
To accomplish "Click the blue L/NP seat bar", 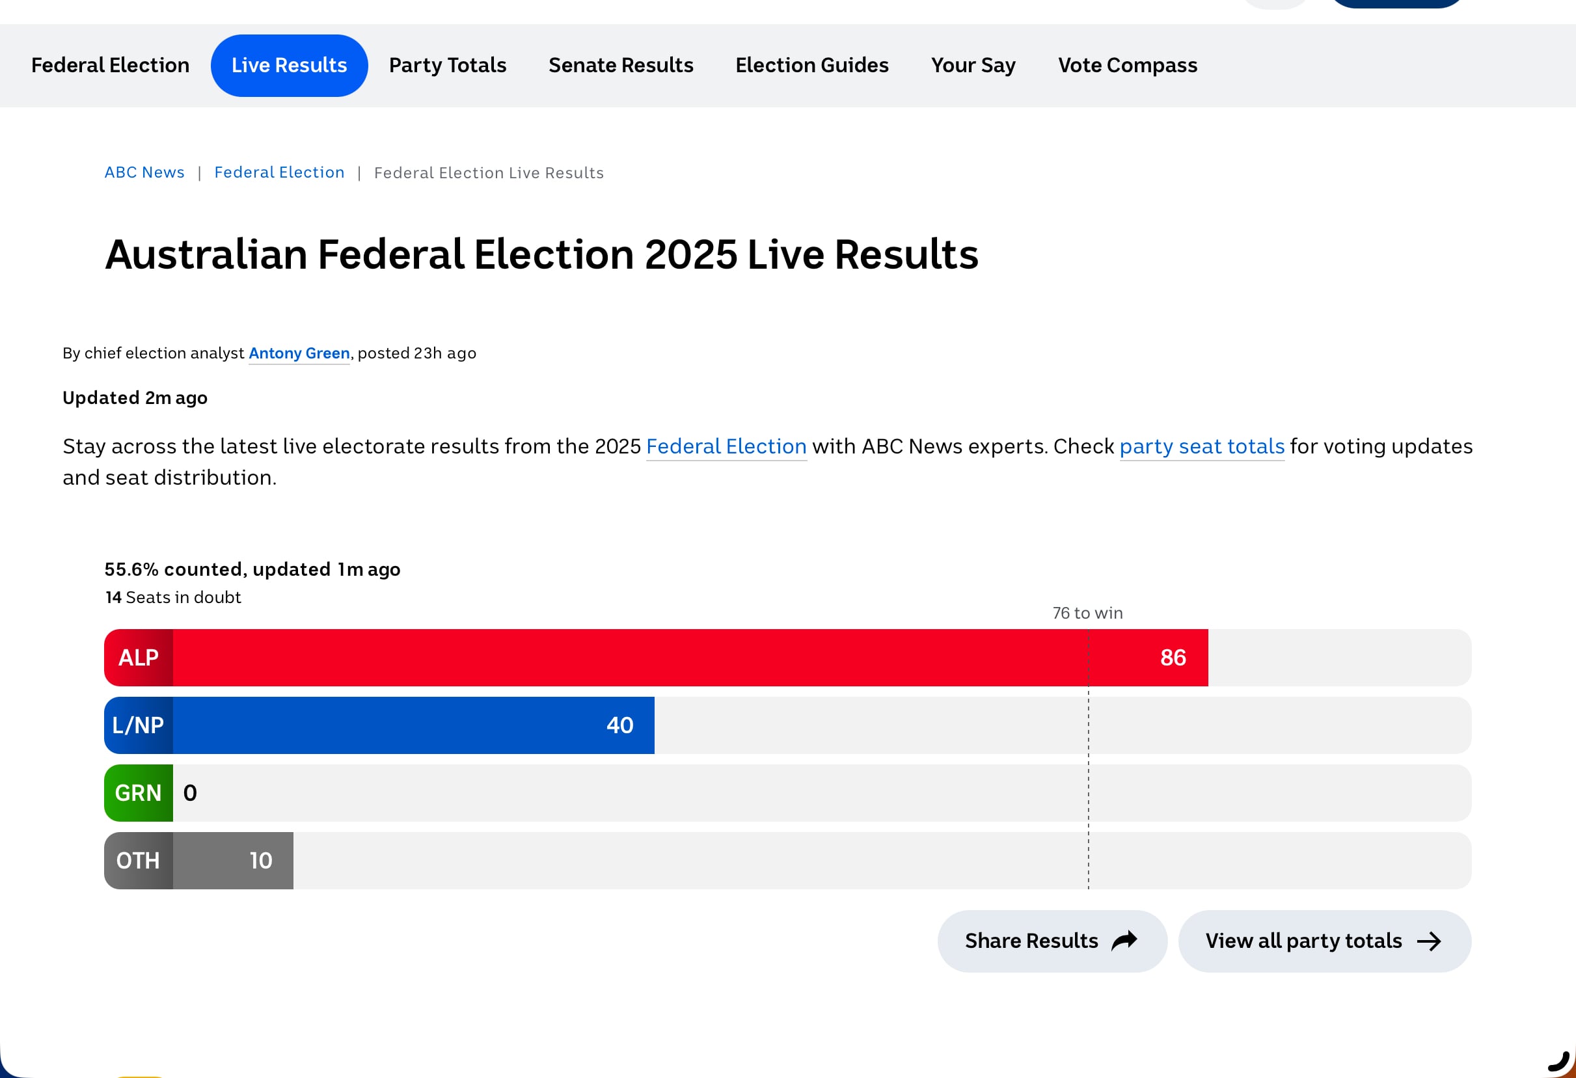I will tap(379, 725).
